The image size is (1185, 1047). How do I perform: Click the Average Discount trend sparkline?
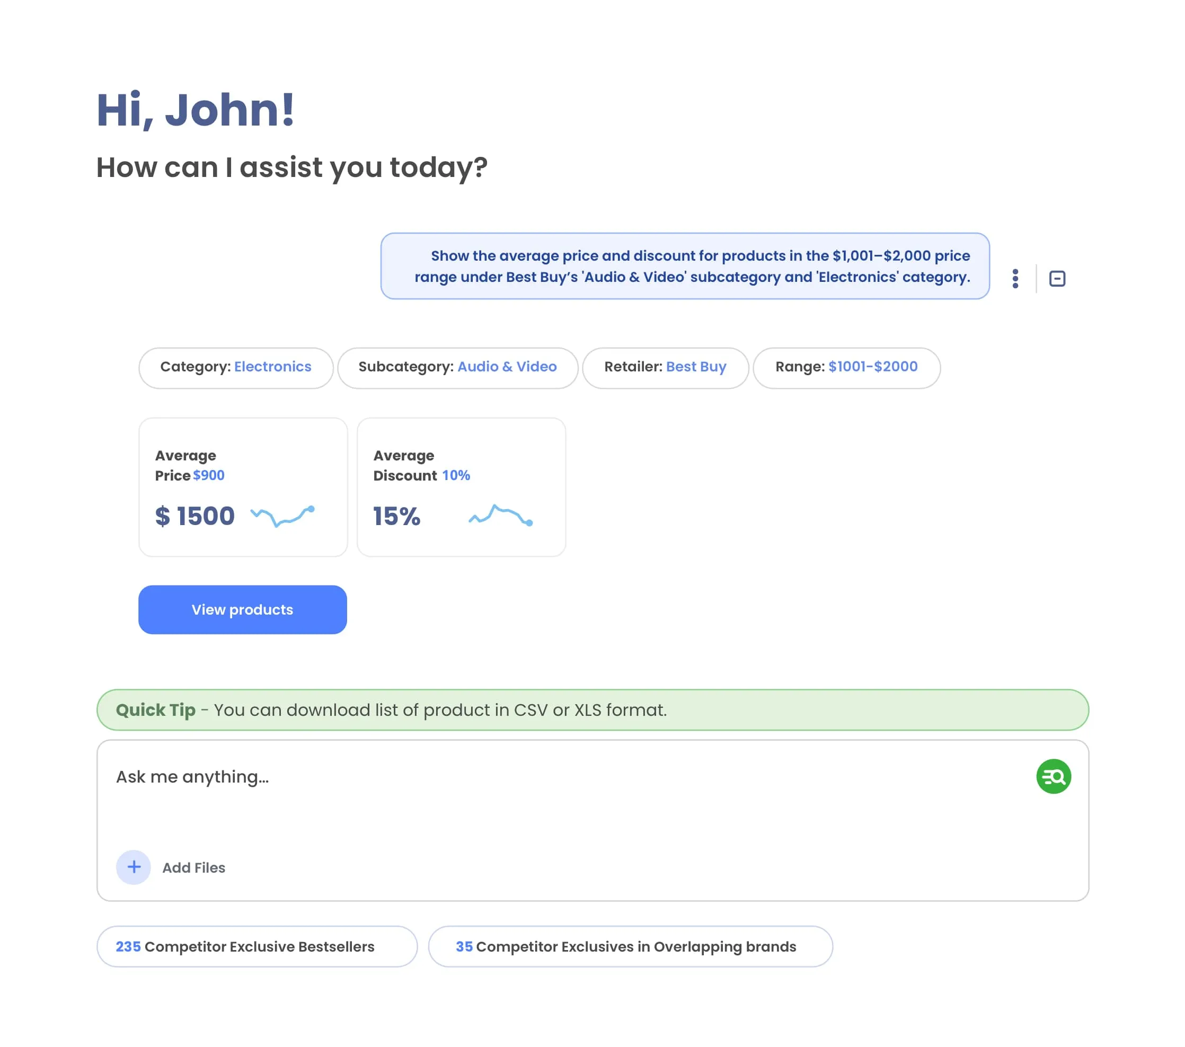coord(500,515)
